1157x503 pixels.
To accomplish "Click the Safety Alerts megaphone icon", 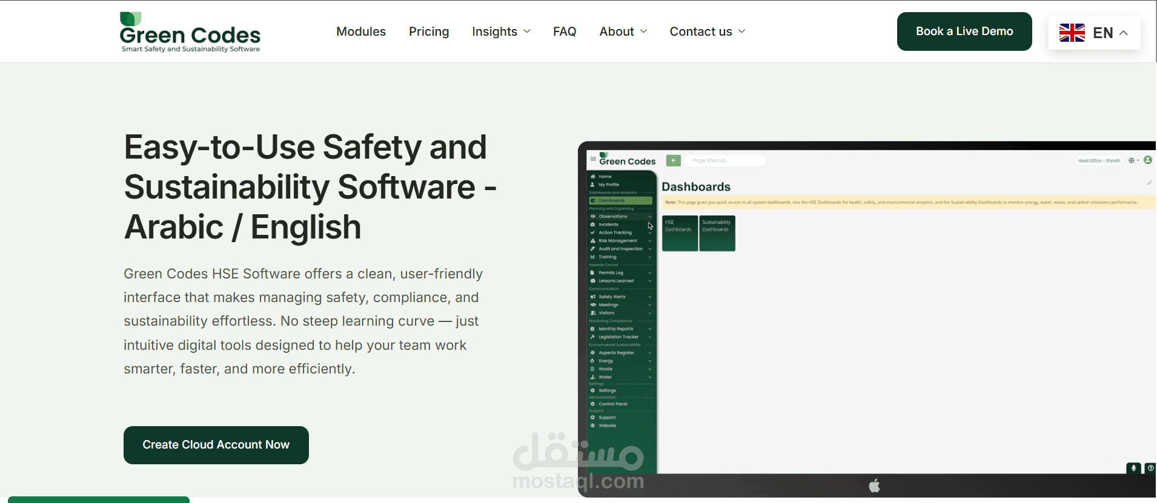I will (593, 297).
